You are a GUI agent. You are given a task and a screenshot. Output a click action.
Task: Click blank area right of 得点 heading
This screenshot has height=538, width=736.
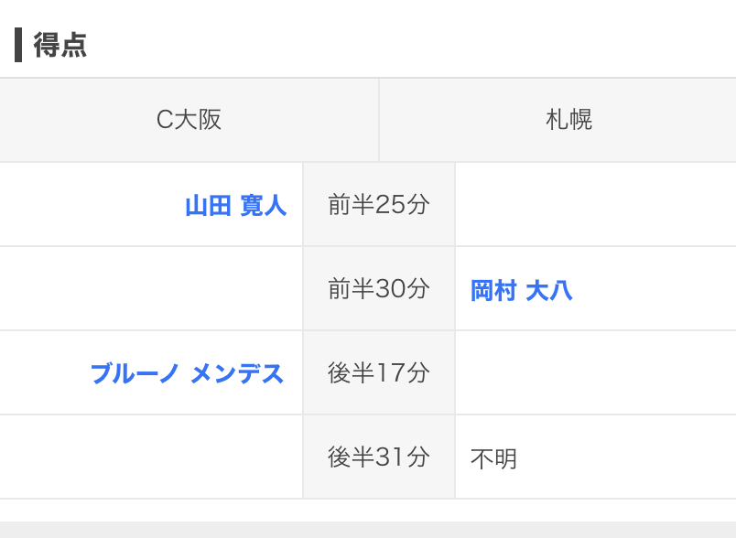tap(412, 45)
